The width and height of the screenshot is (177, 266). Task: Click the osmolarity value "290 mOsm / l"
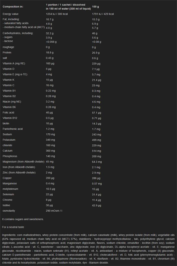coord(54,211)
